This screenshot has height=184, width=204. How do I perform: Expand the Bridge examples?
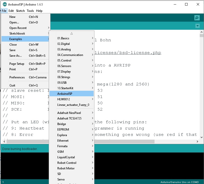(71, 124)
